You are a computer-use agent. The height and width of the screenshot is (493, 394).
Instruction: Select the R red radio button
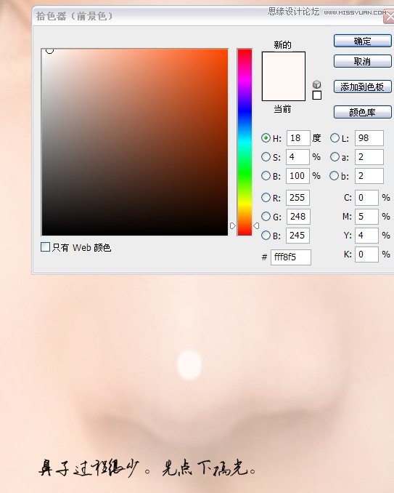pyautogui.click(x=266, y=198)
